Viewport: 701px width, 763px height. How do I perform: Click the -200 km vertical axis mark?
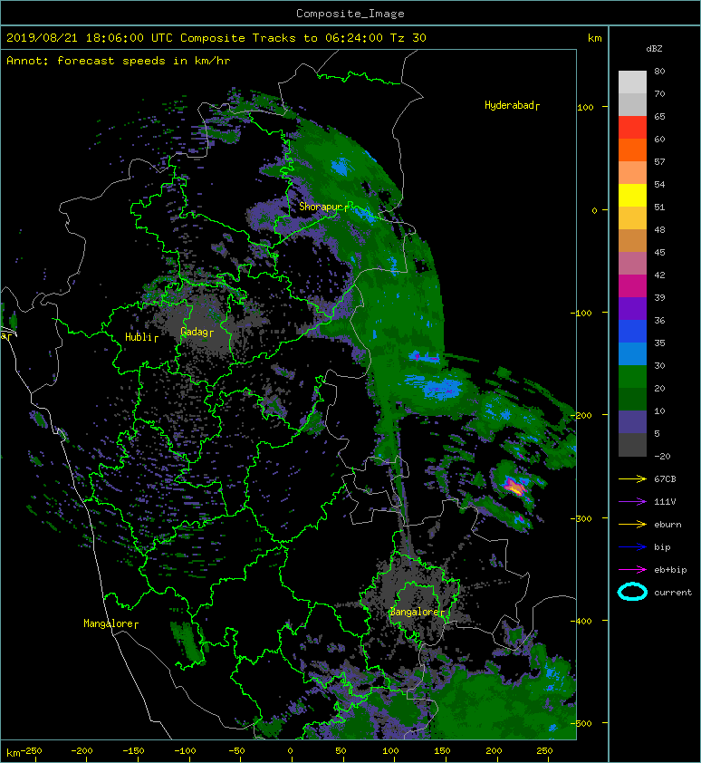[581, 416]
